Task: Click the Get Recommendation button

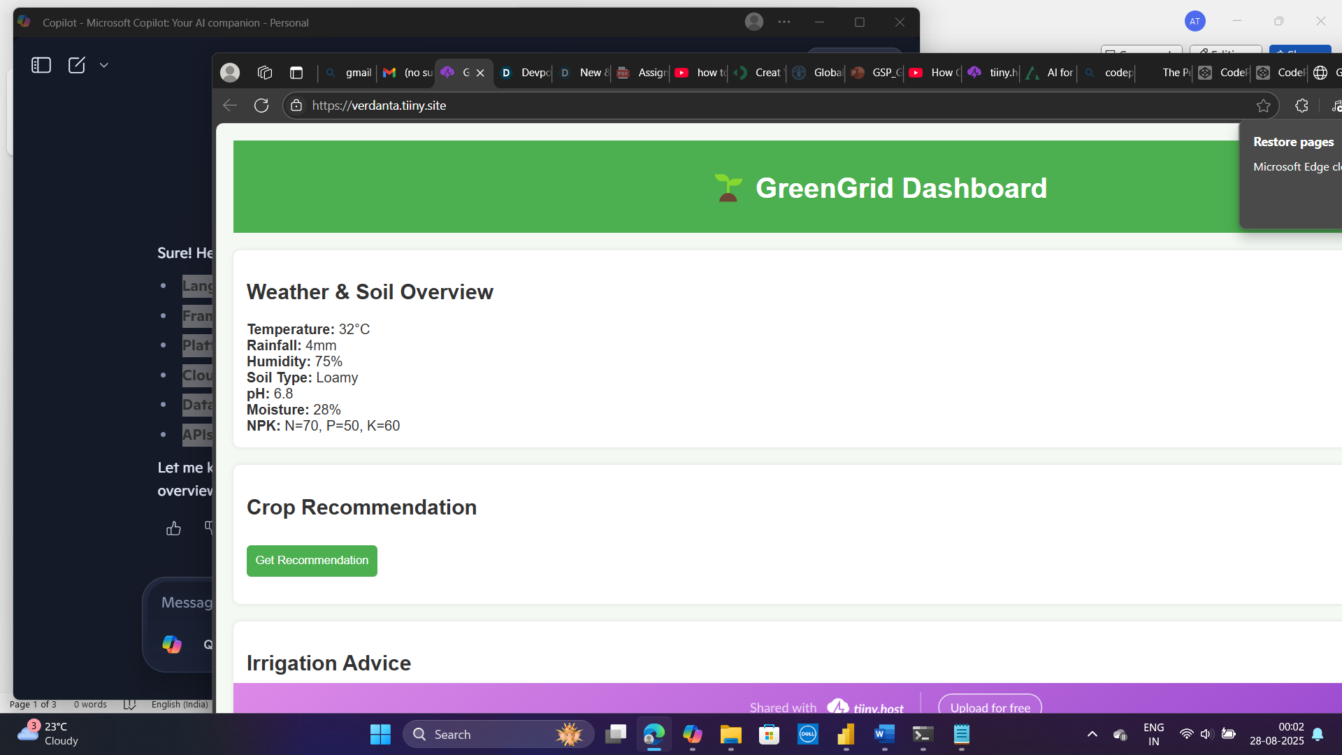Action: pos(312,561)
